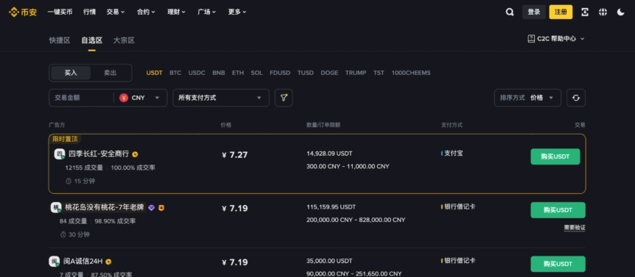
Task: Click the 15 分钟 clock icon
Action: click(69, 181)
